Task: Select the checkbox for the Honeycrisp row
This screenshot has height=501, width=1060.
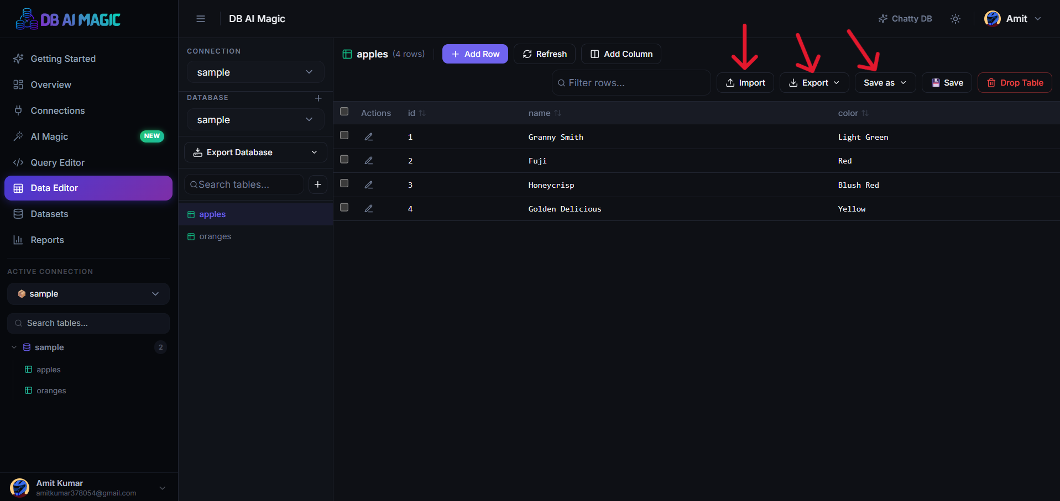Action: [x=344, y=183]
